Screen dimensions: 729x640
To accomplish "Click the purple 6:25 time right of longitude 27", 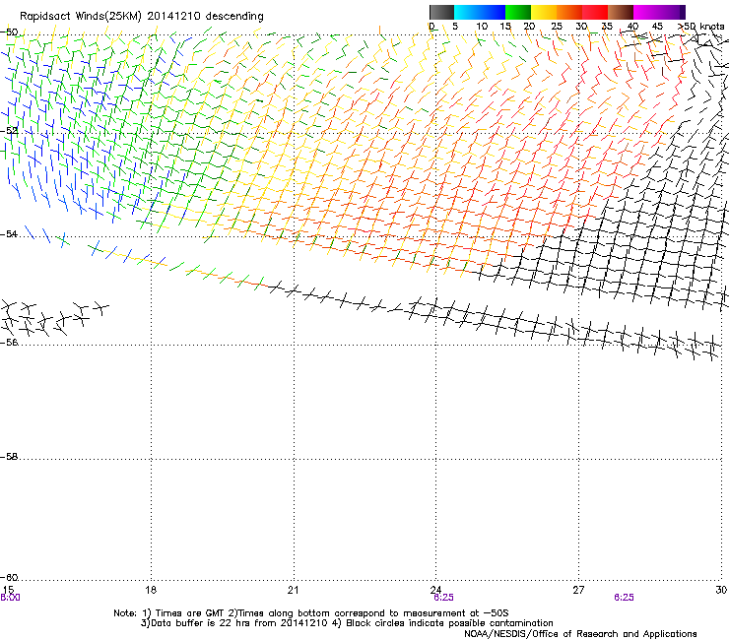I will pos(624,598).
